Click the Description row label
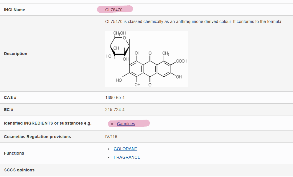The image size is (293, 177). point(16,54)
